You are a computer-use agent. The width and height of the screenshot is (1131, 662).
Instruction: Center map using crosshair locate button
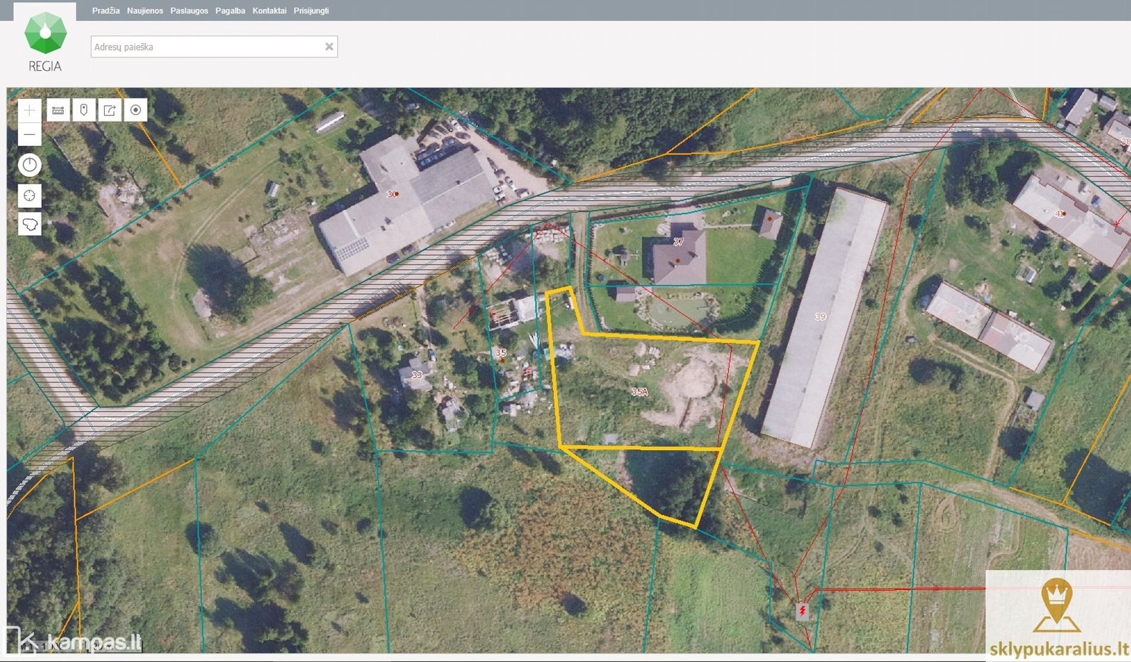pos(29,196)
